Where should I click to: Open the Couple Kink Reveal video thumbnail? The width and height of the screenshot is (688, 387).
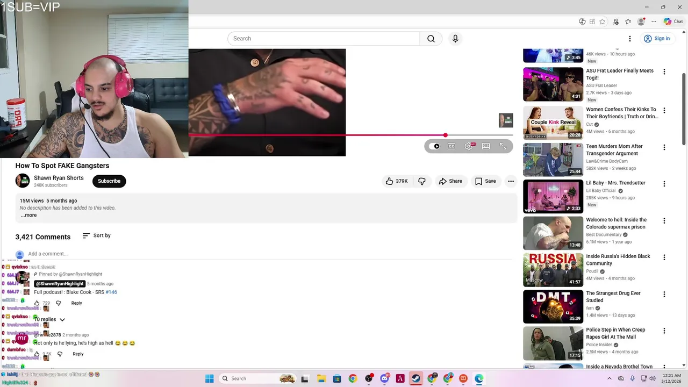click(x=553, y=123)
